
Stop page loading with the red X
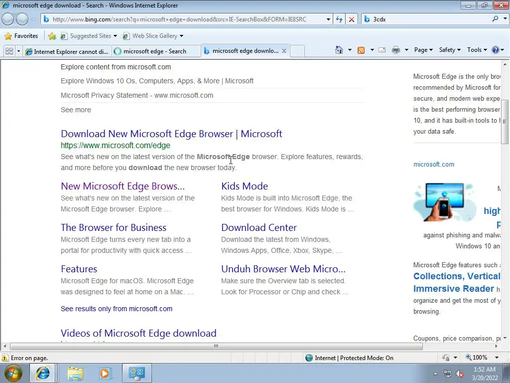coord(352,19)
